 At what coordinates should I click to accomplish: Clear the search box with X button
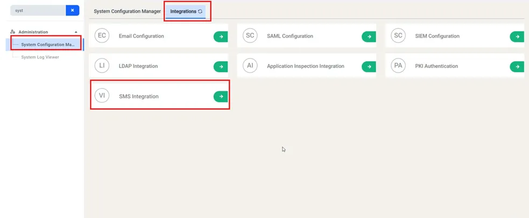point(73,10)
